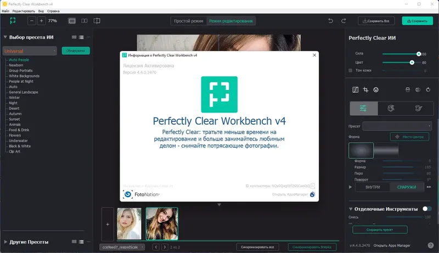Flip the image horizontally
This screenshot has width=439, height=253.
click(x=418, y=89)
